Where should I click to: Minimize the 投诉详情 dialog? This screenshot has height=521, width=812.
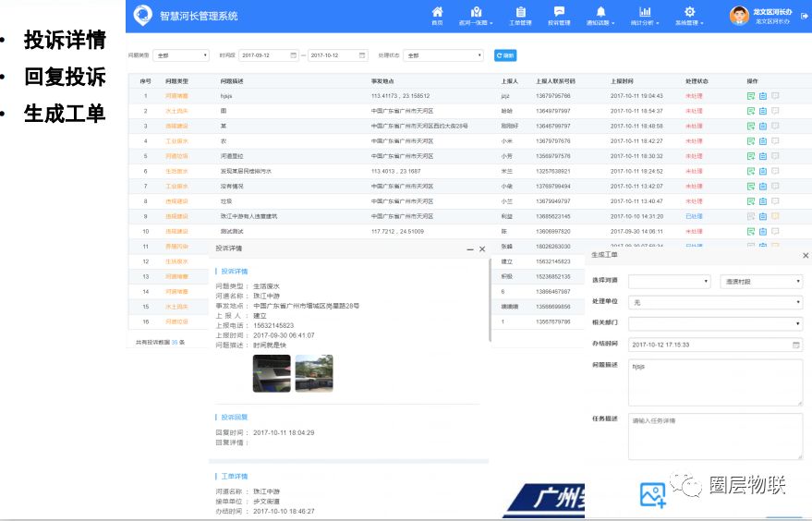tap(469, 249)
